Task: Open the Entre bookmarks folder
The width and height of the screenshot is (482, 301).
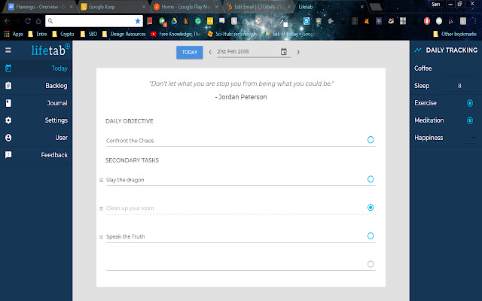Action: (38, 34)
